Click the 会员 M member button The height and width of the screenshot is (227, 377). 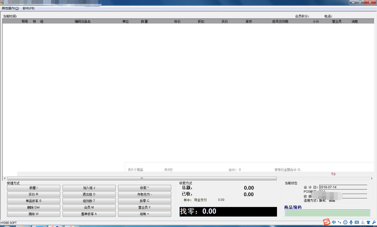[x=89, y=207]
